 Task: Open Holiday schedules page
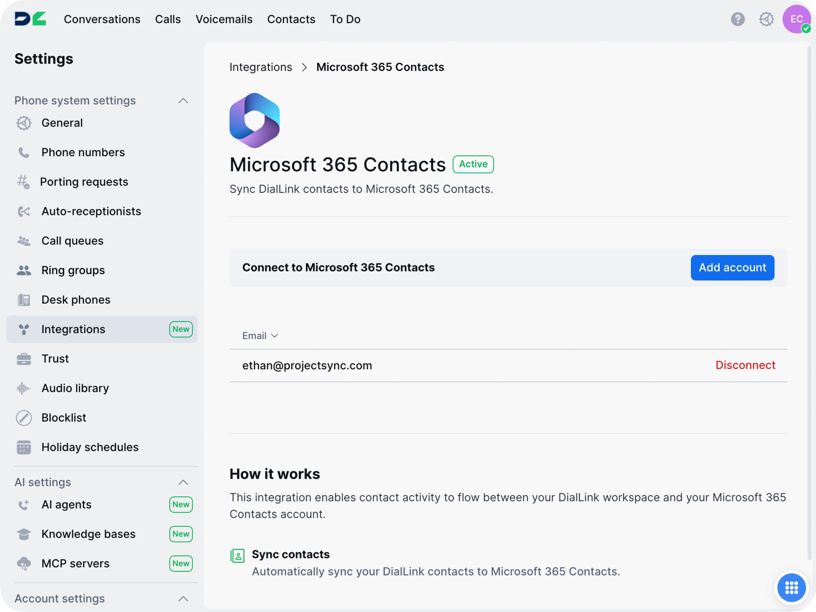point(90,447)
